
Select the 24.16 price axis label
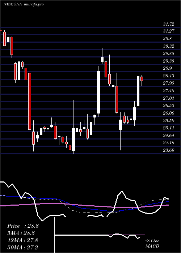169,143
